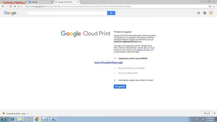Expand options for downloaded Screenshot png

coord(28,114)
